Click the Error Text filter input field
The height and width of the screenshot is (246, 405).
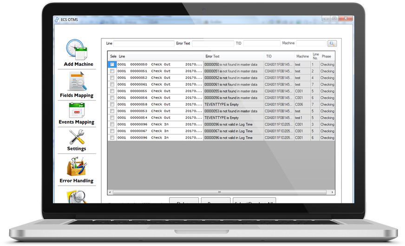(213, 44)
